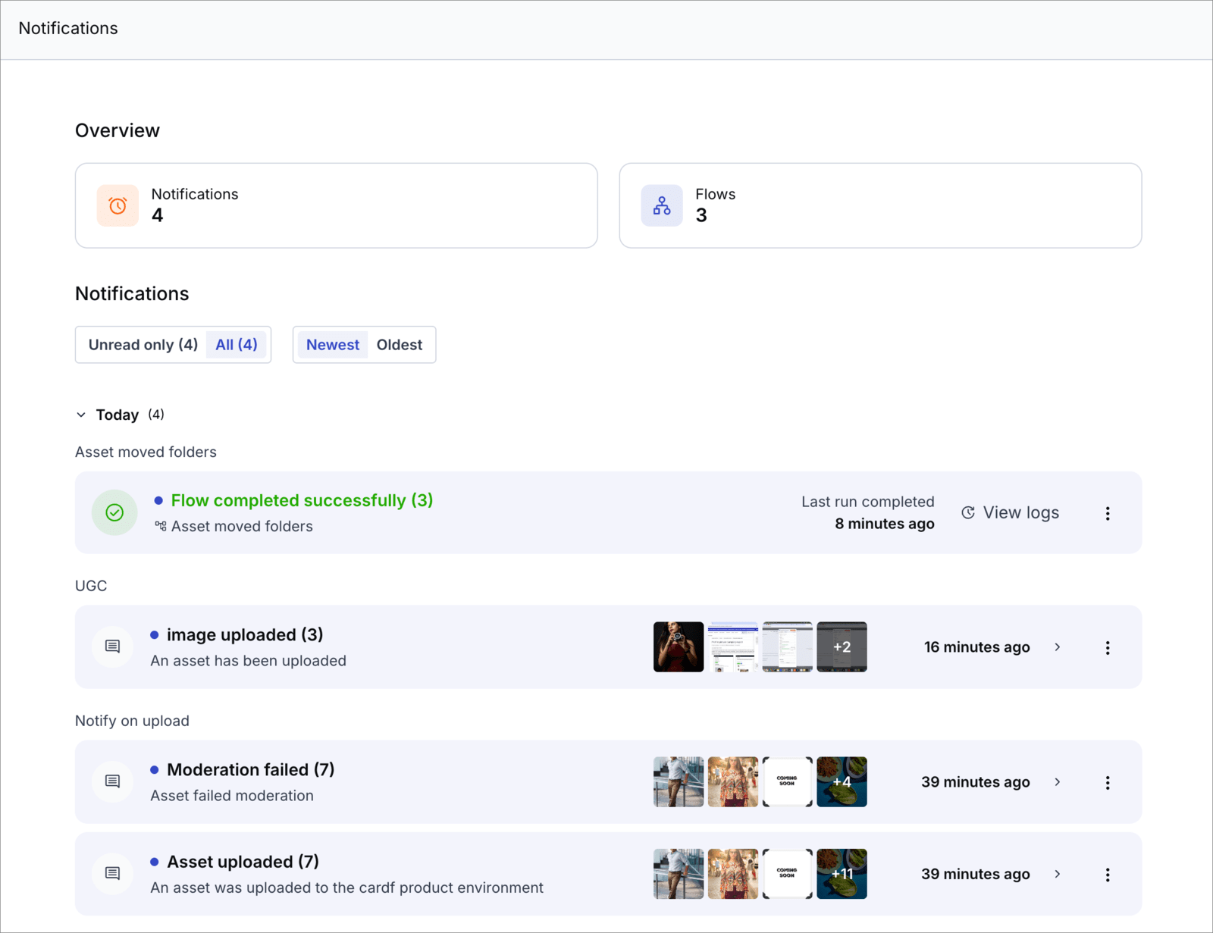
Task: Open Coming Soon thumbnail in Asset uploaded row
Action: (788, 875)
